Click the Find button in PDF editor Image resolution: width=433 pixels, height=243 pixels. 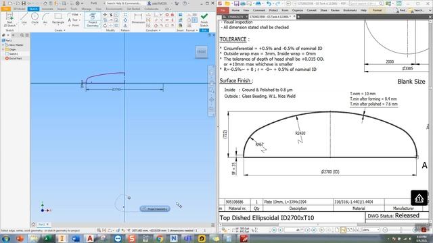coord(401,10)
